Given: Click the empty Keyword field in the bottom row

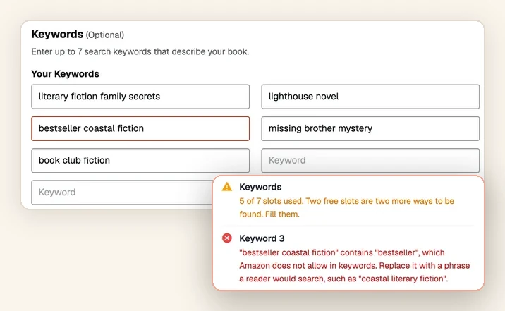Looking at the screenshot, I should tap(122, 193).
